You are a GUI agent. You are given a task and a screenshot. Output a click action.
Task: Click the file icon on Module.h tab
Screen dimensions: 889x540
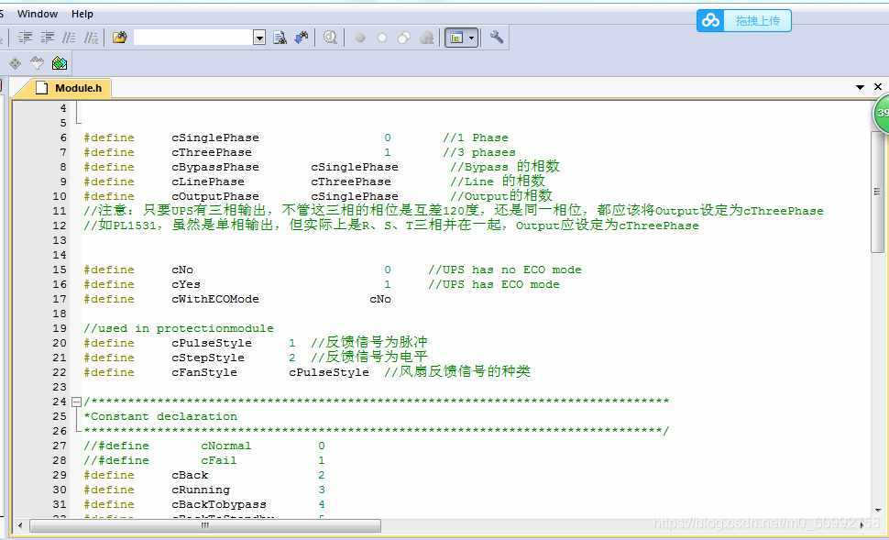tap(41, 88)
